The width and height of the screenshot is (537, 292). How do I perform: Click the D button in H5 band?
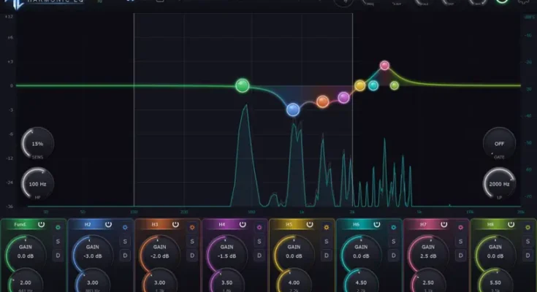(327, 255)
